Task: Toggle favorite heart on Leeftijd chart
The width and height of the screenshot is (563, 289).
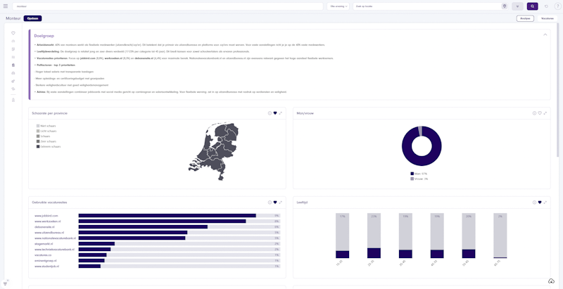Action: pyautogui.click(x=540, y=202)
